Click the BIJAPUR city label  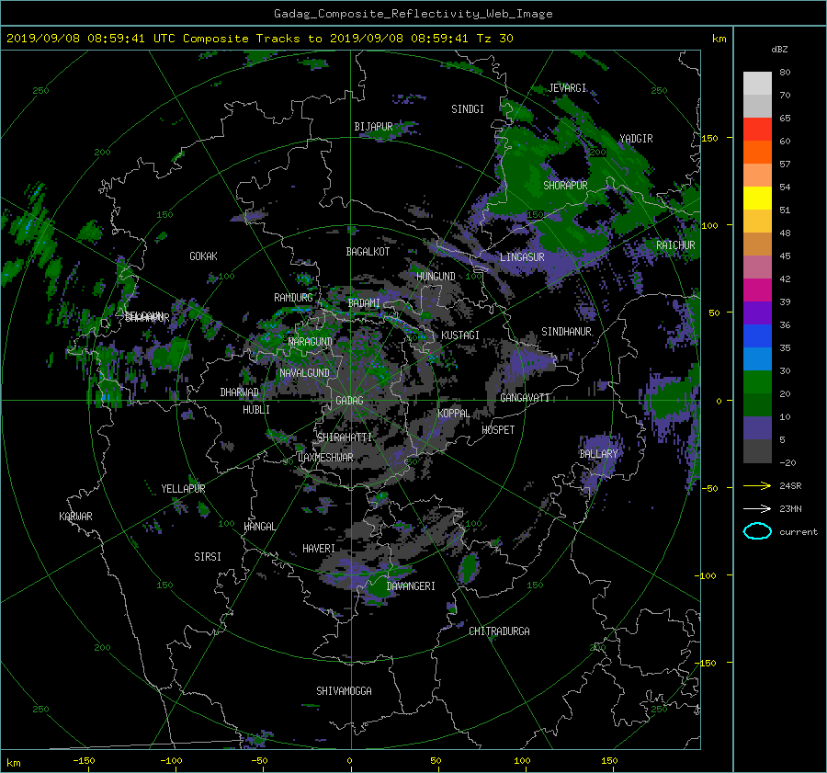click(373, 127)
